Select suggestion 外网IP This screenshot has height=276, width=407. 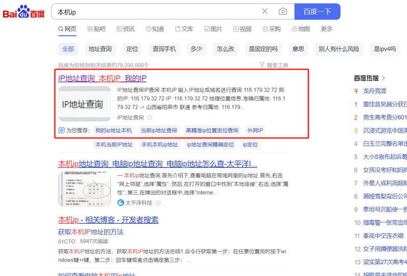coord(255,130)
